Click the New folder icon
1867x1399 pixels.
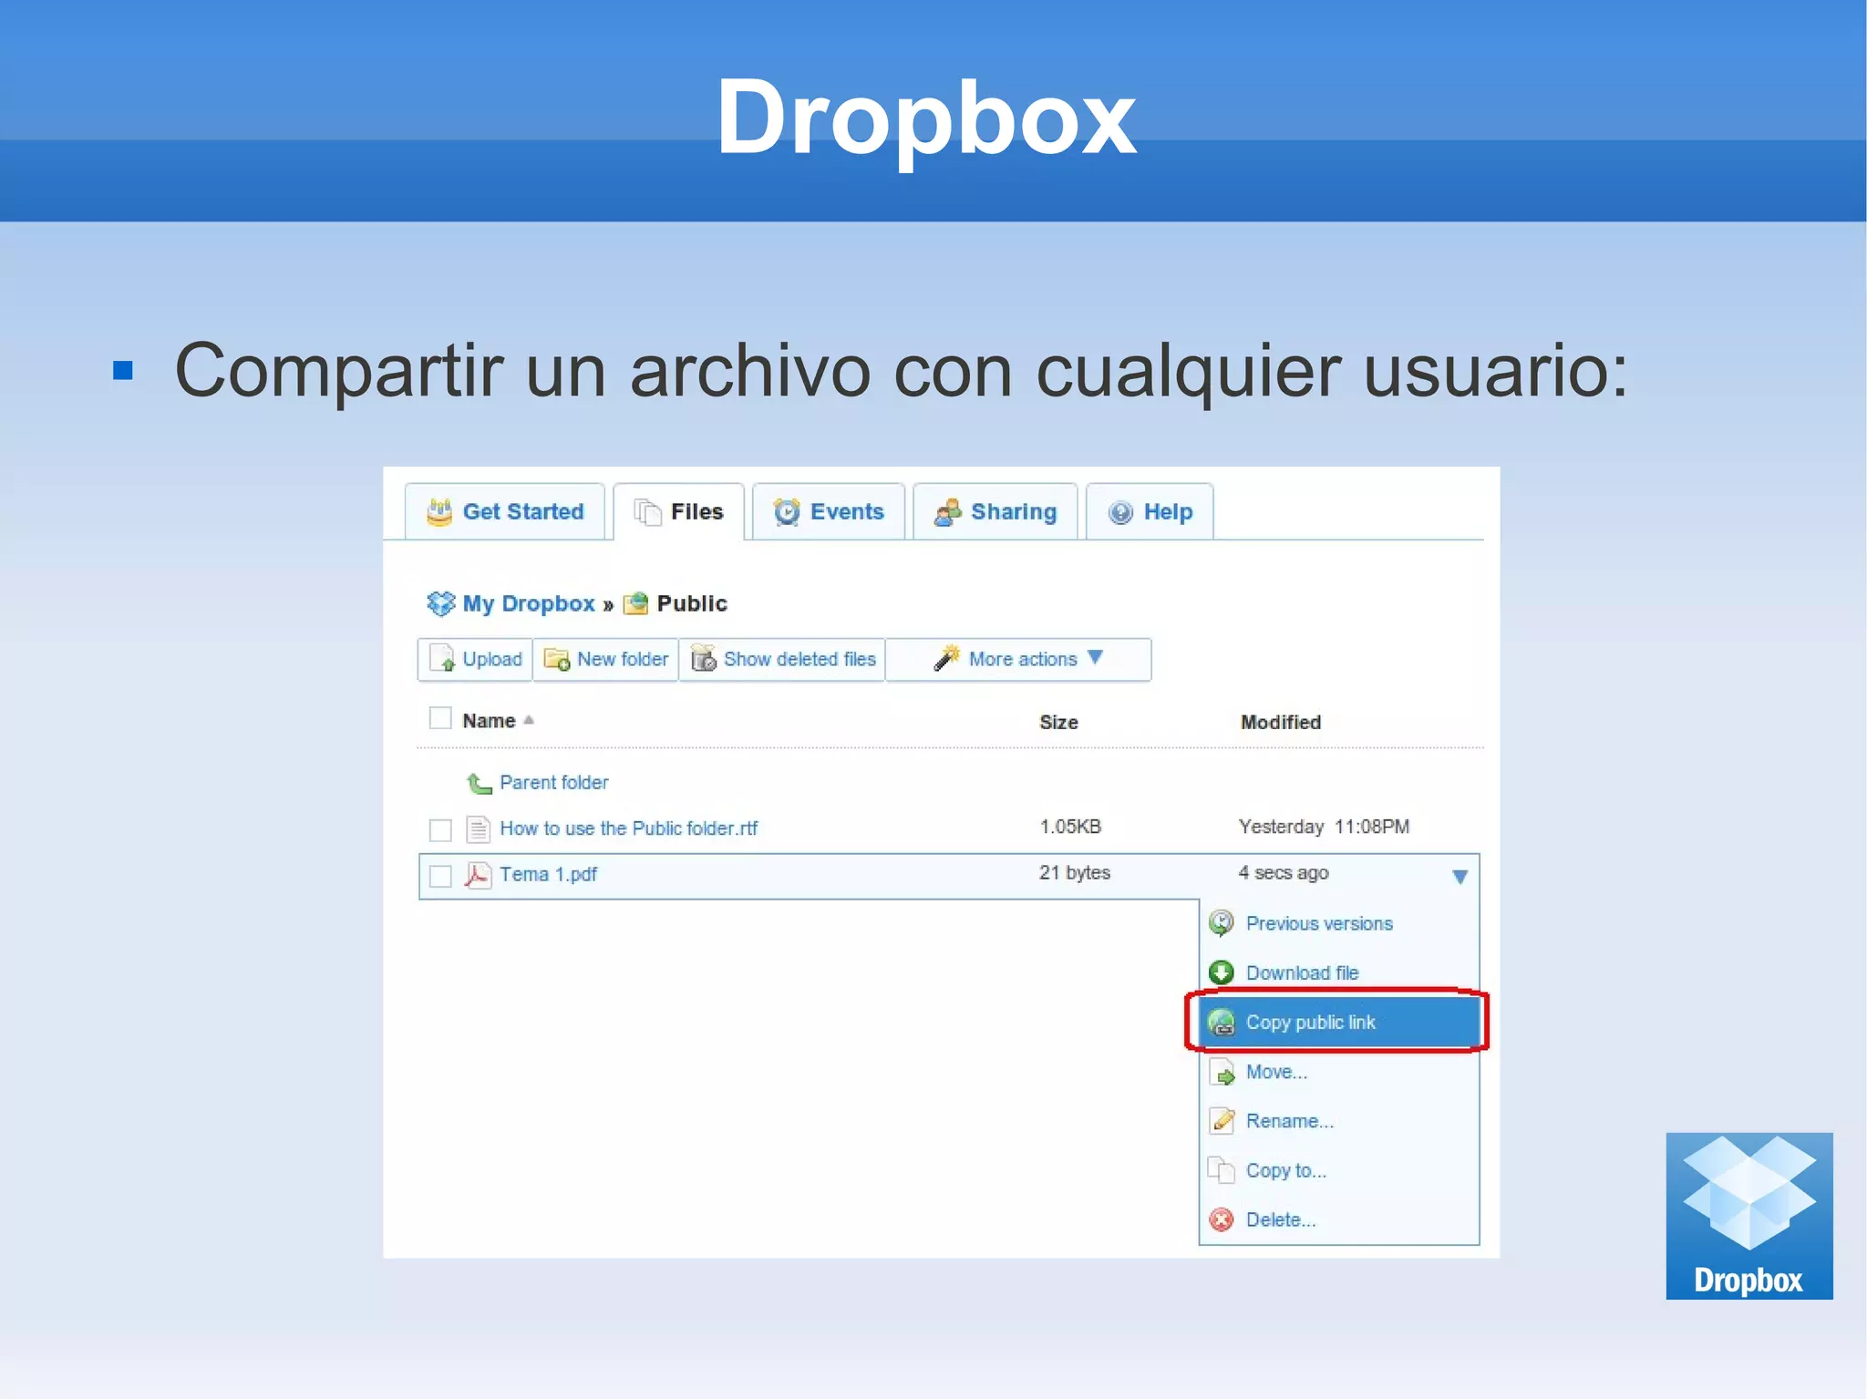point(557,659)
